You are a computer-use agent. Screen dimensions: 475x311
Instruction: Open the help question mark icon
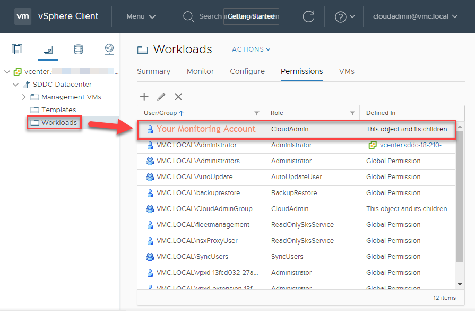tap(341, 16)
